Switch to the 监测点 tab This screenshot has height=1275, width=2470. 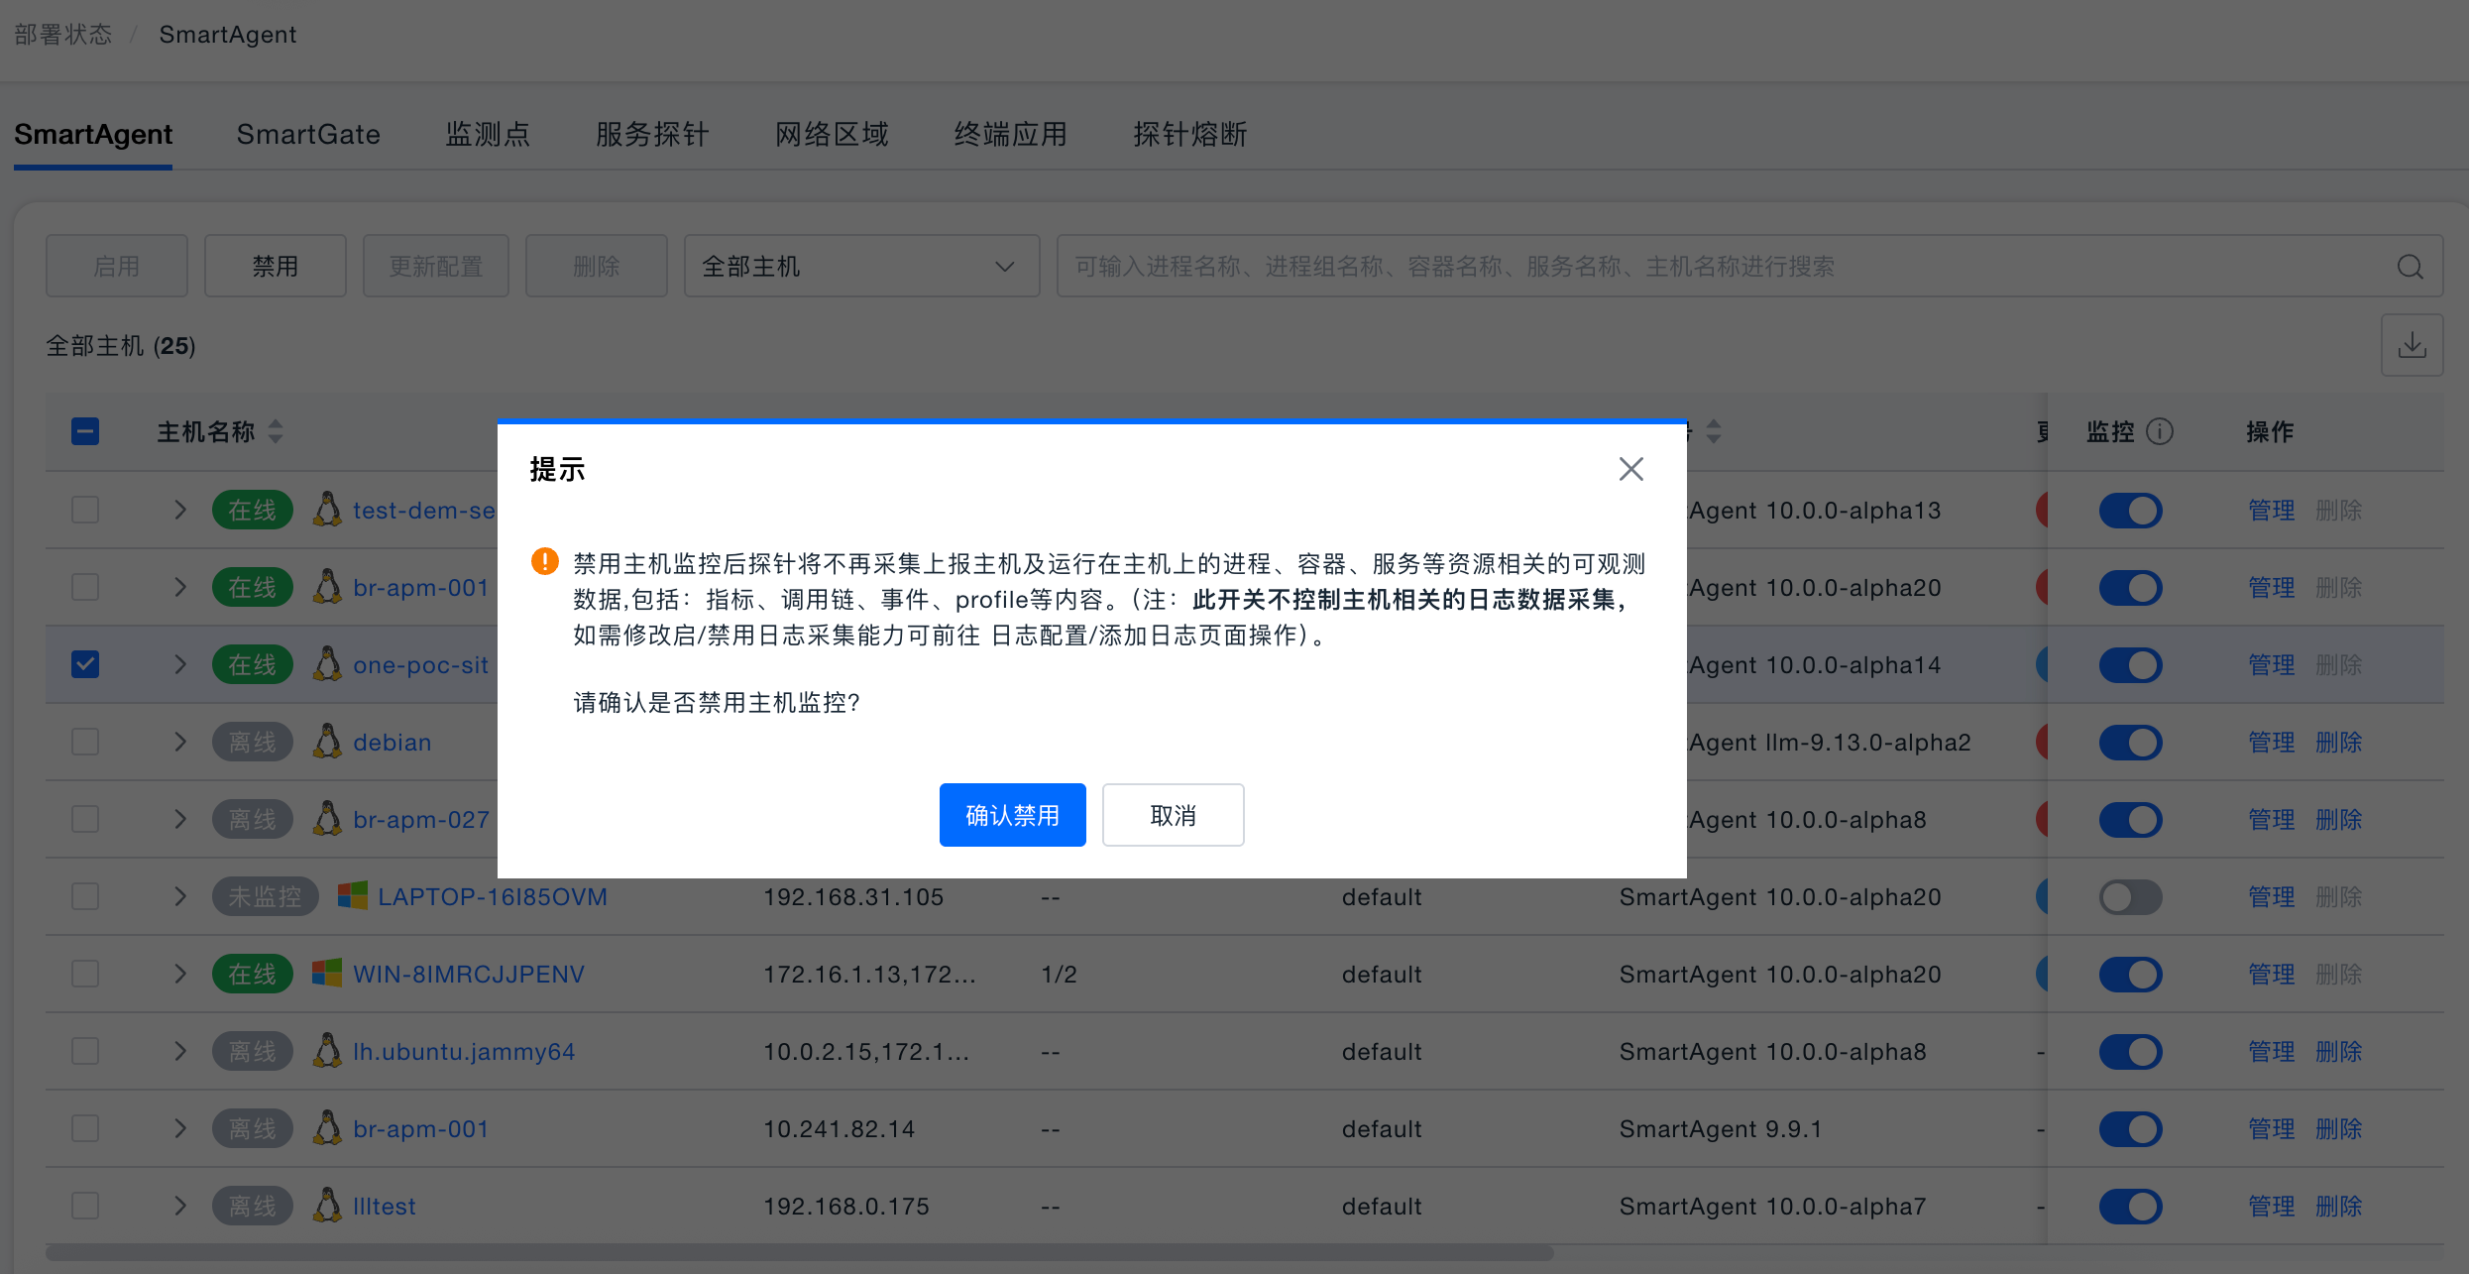pyautogui.click(x=488, y=134)
